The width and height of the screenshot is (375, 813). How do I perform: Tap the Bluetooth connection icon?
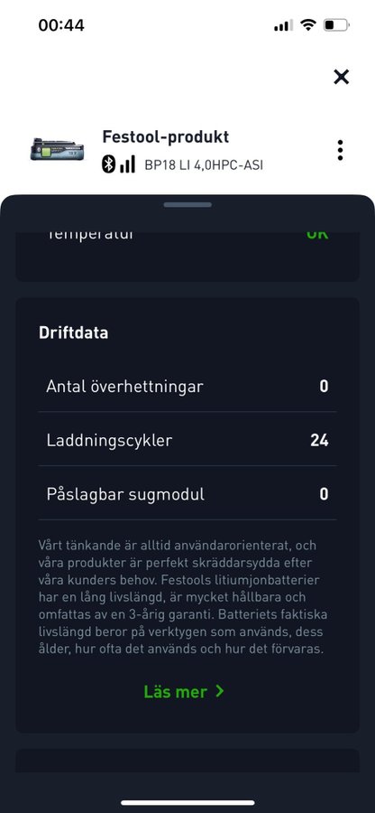[x=108, y=164]
